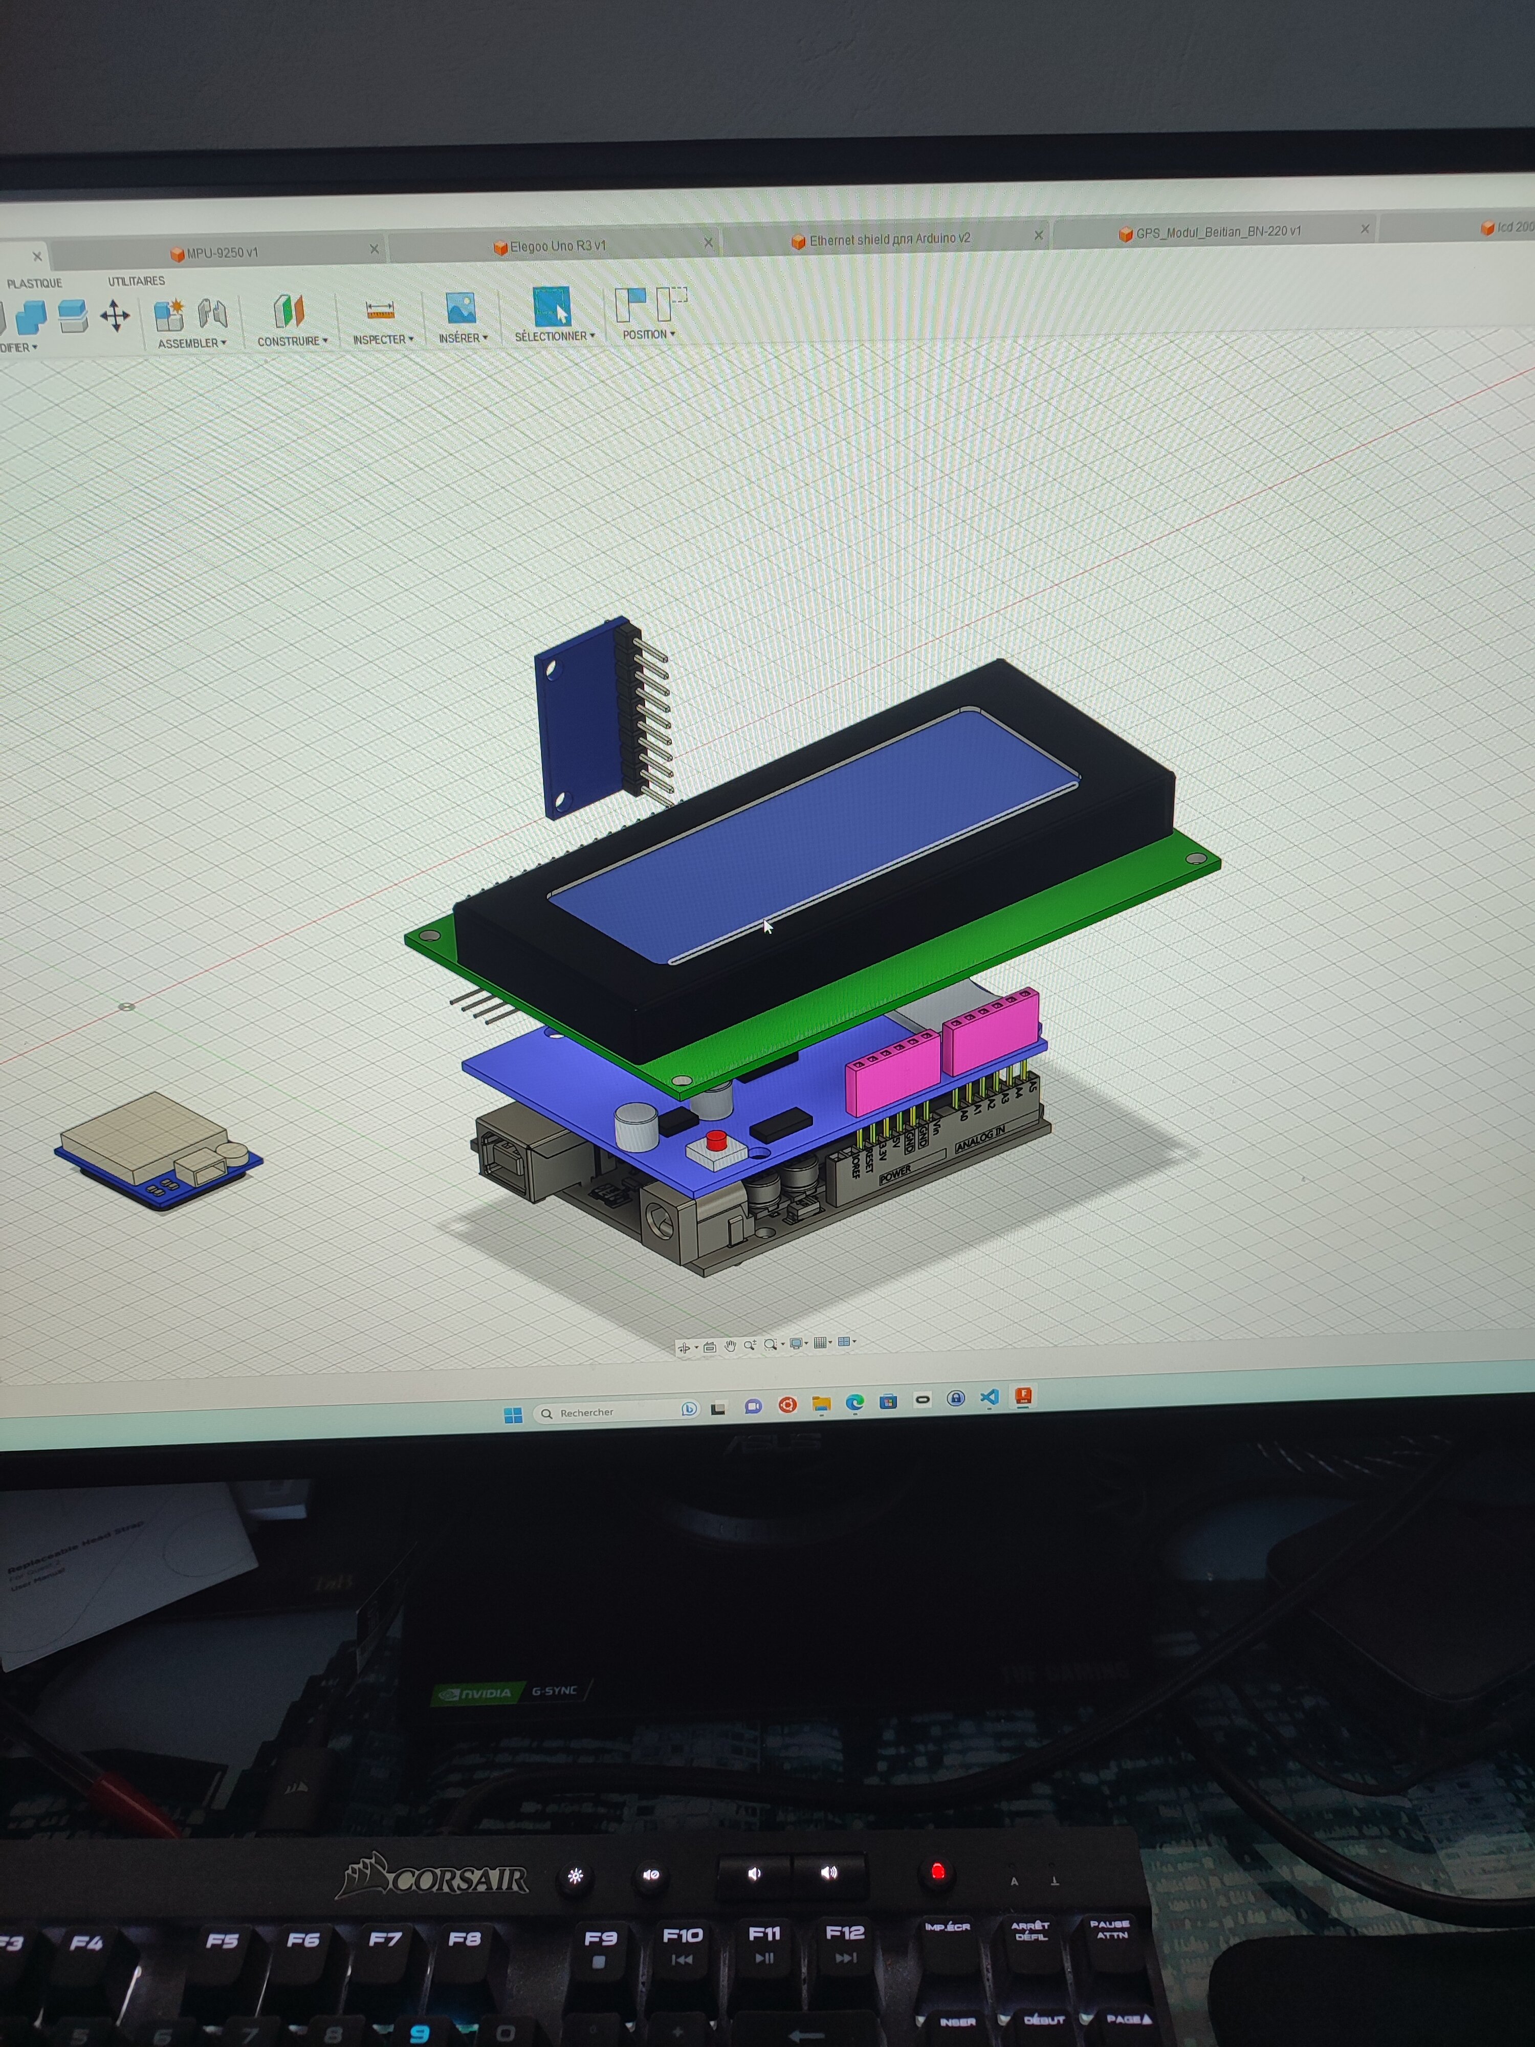Image resolution: width=1535 pixels, height=2047 pixels.
Task: Close the MPU-9250 v1 document tab
Action: [x=374, y=249]
